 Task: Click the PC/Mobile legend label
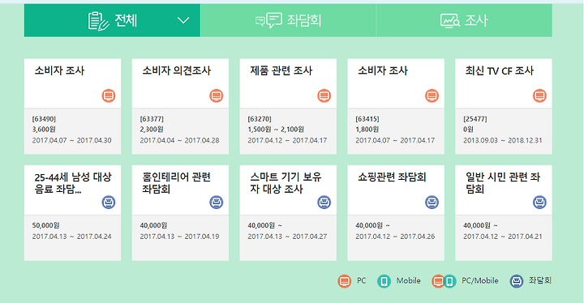click(479, 280)
